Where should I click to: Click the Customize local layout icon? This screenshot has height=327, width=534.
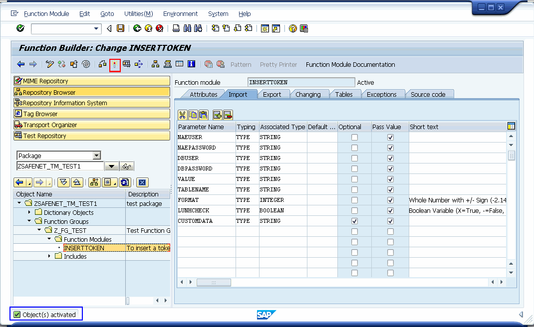tap(304, 28)
